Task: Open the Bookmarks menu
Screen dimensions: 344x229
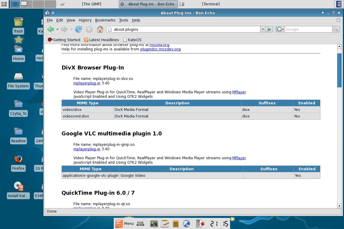Action: [105, 20]
